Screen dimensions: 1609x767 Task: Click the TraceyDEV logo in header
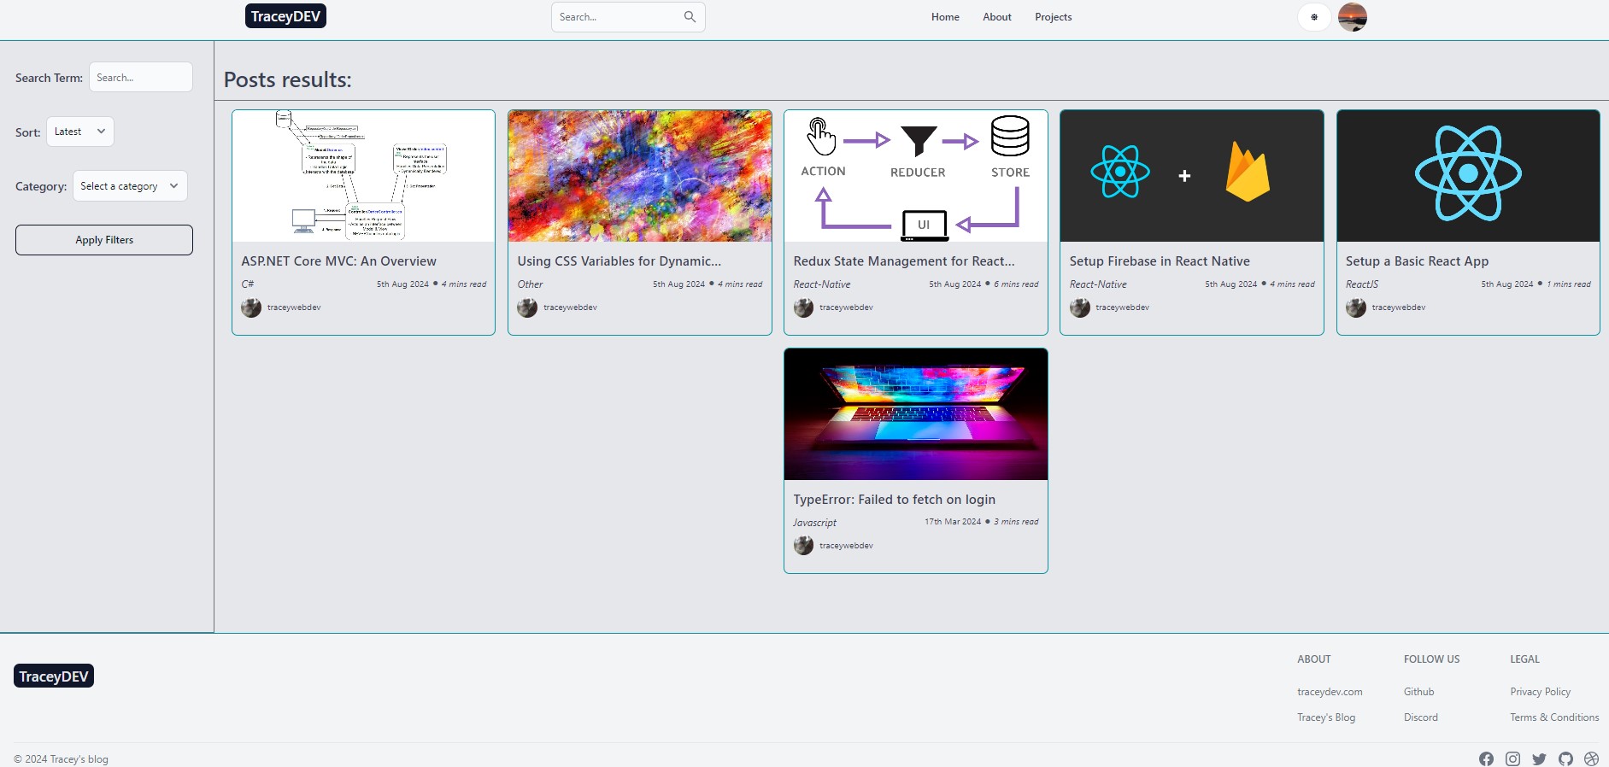[285, 16]
